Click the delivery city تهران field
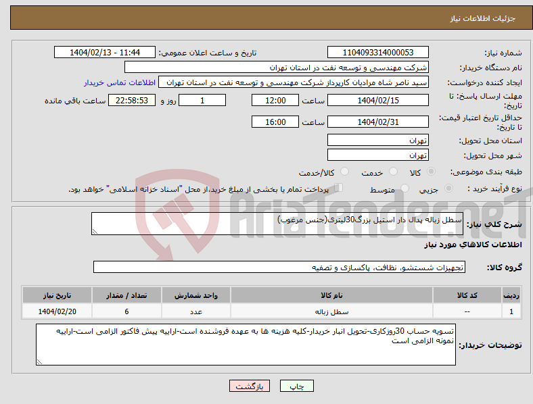This screenshot has height=404, width=533. 377,155
